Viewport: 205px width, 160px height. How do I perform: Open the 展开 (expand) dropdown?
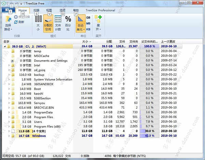click(x=98, y=23)
